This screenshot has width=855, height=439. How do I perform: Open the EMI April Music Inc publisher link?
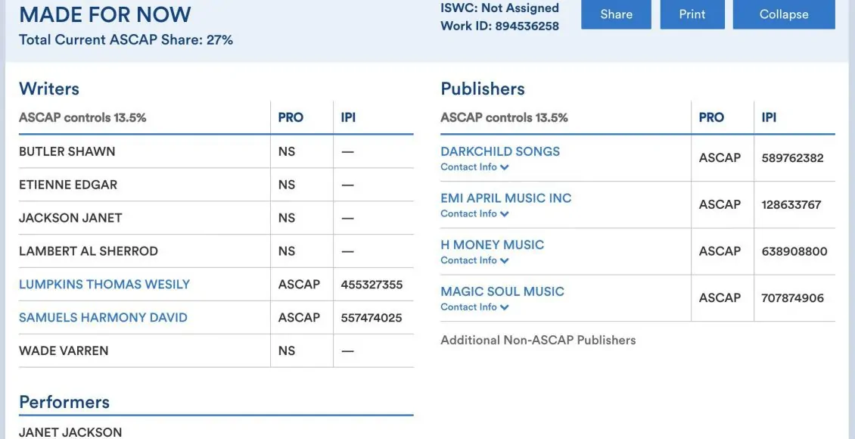[x=506, y=198]
